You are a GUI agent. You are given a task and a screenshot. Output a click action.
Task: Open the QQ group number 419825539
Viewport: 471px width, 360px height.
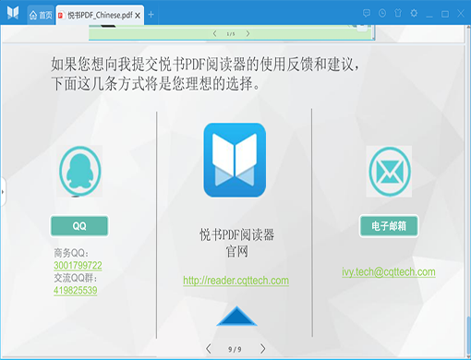point(76,291)
